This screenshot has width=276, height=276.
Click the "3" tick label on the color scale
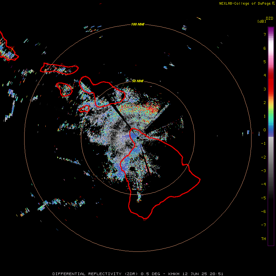click(265, 89)
